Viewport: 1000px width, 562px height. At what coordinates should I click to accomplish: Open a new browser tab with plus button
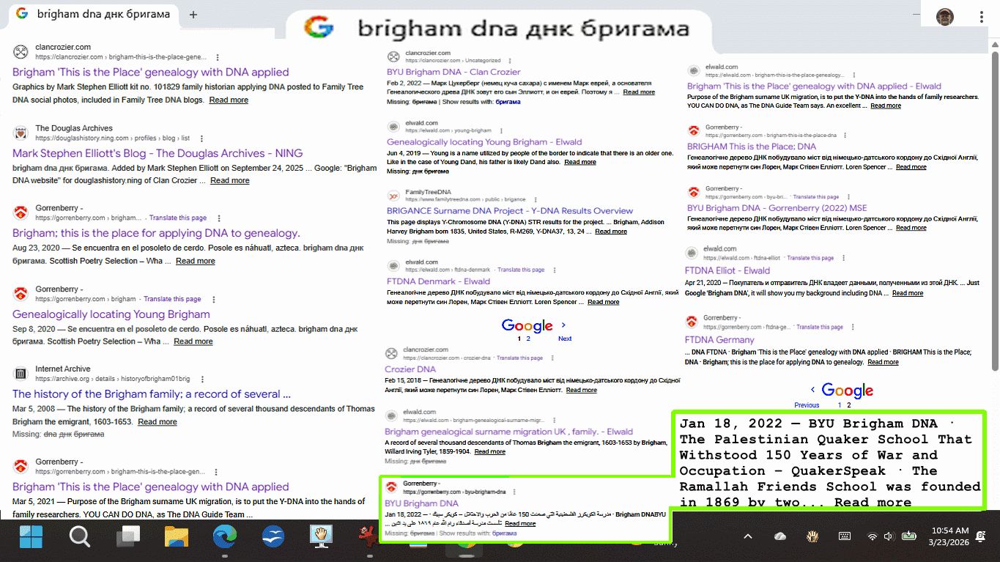(x=193, y=15)
